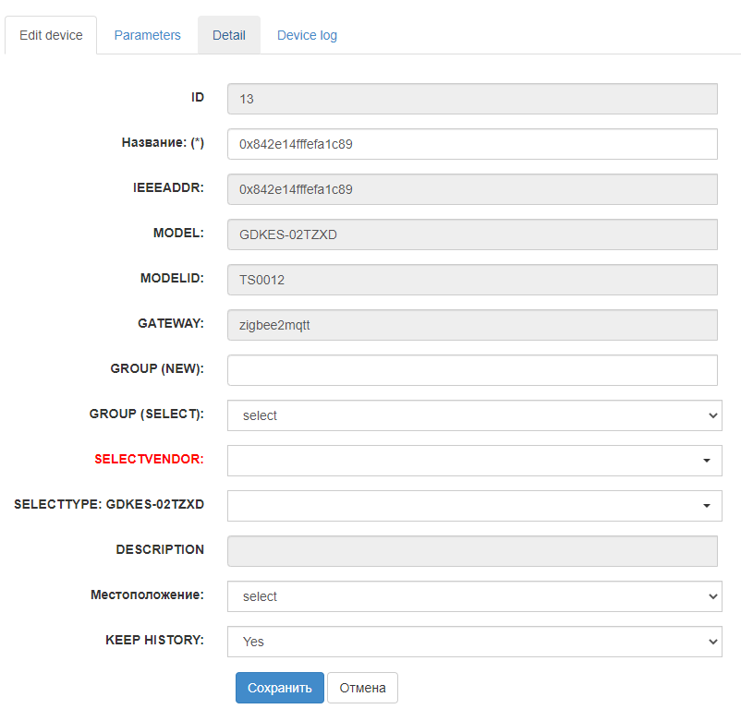The width and height of the screenshot is (741, 721).
Task: Click the empty DESCRIPTION field
Action: 472,551
